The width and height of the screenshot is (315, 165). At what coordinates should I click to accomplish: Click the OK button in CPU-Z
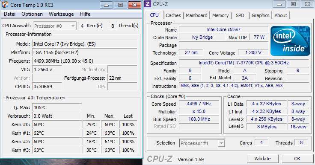click(x=297, y=159)
